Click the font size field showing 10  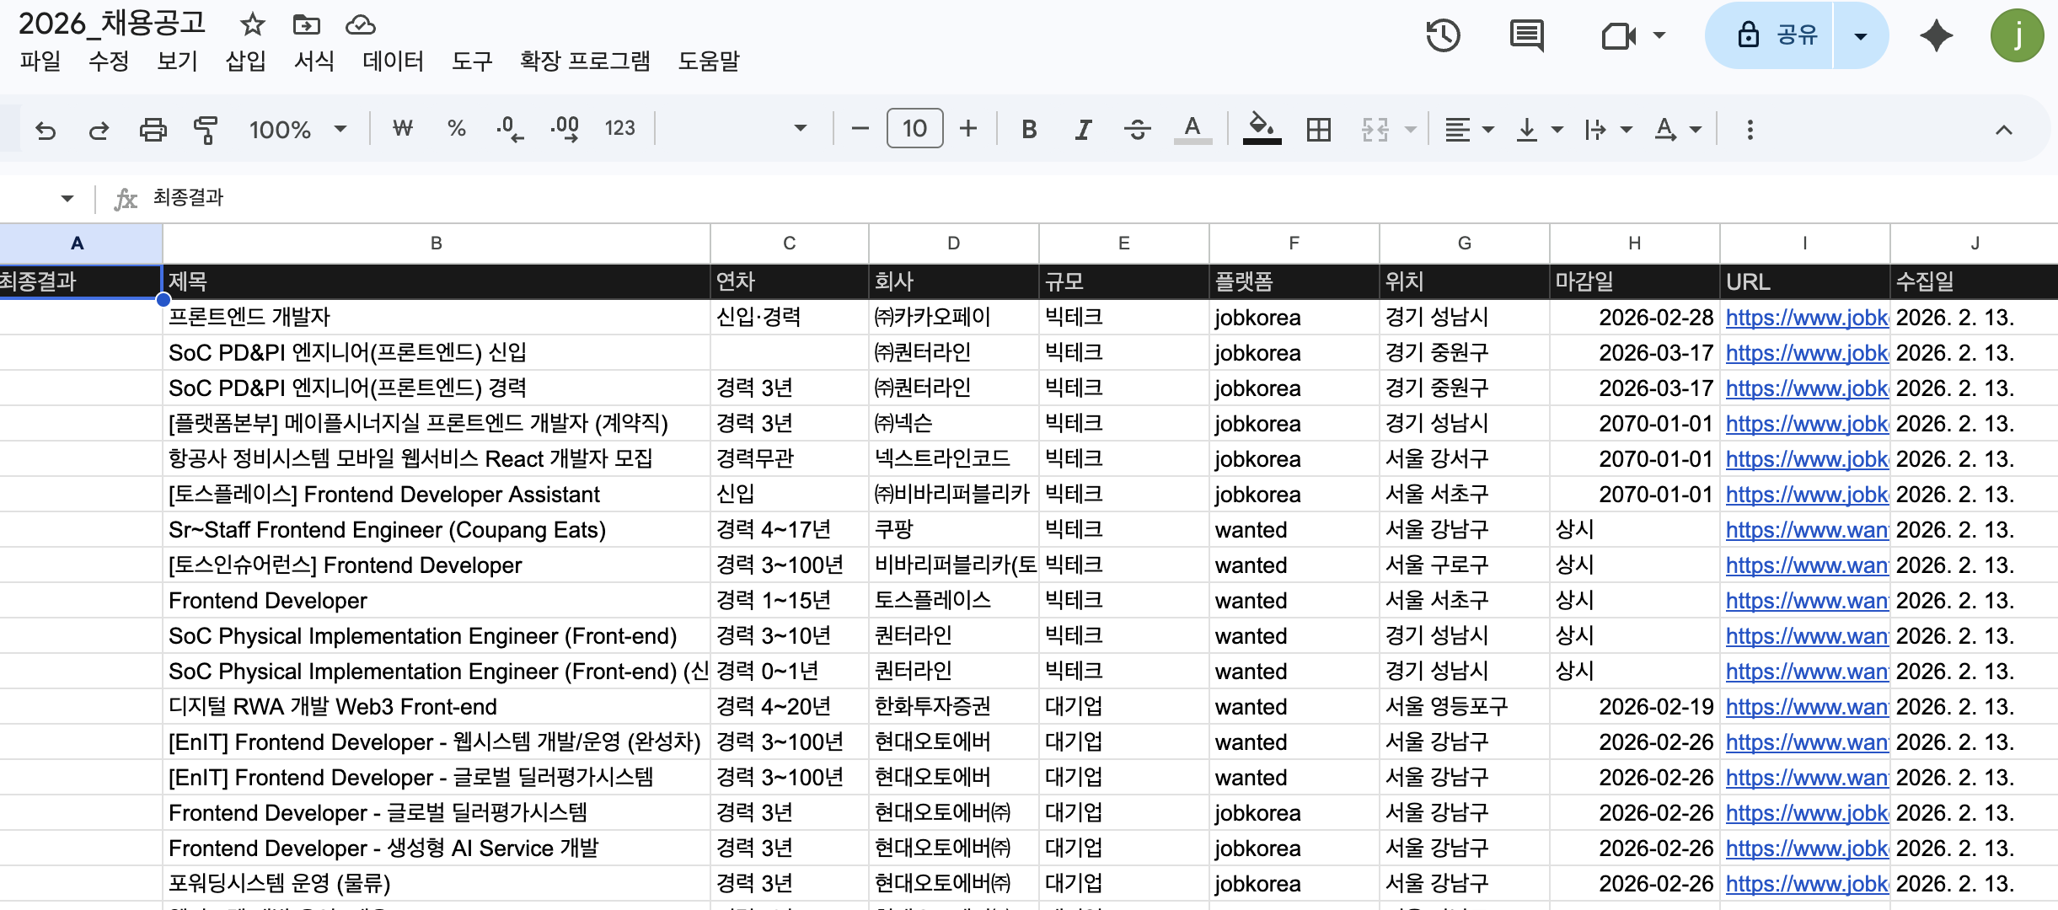click(914, 129)
